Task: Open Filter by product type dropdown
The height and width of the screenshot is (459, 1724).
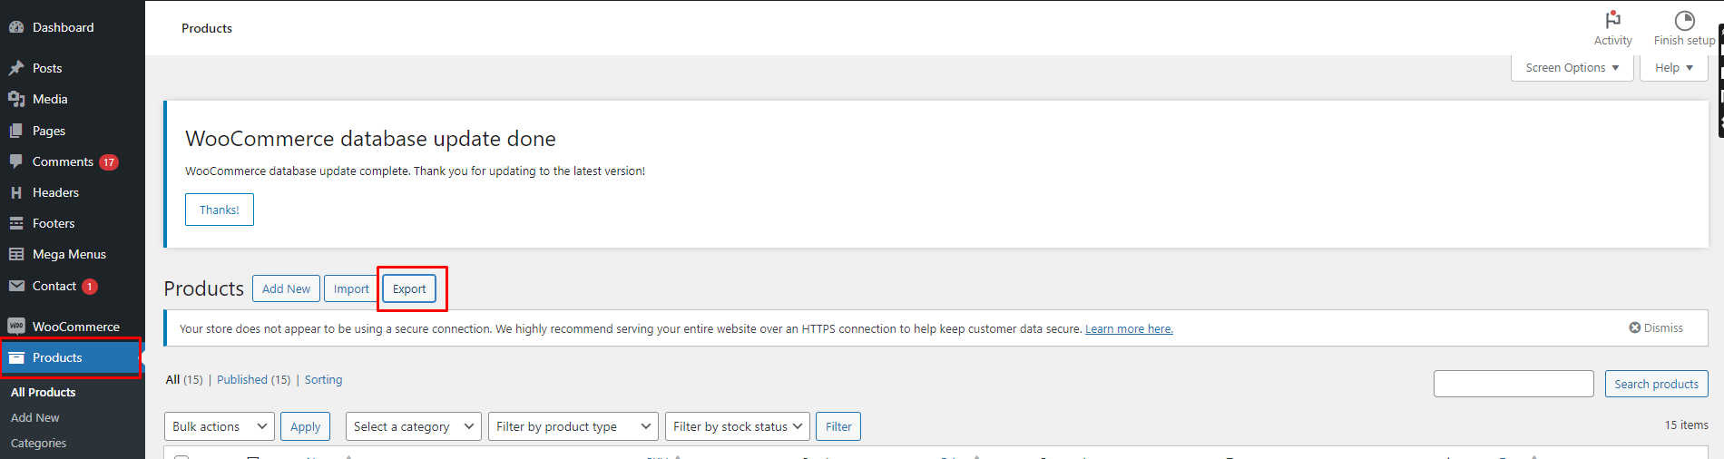Action: (x=573, y=426)
